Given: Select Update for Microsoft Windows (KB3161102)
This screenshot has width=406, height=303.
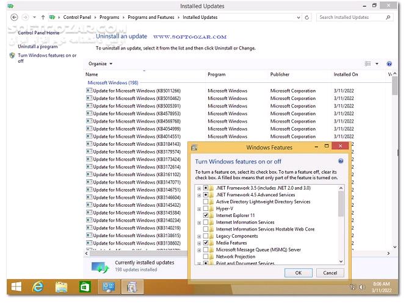Looking at the screenshot, I should 137,174.
